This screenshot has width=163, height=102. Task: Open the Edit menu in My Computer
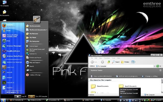pos(96,58)
